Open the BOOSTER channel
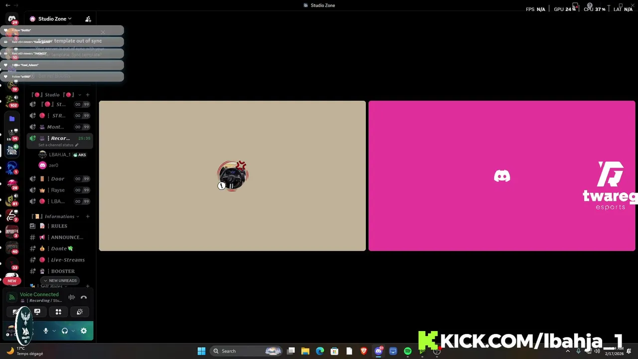This screenshot has width=638, height=359. click(x=60, y=271)
